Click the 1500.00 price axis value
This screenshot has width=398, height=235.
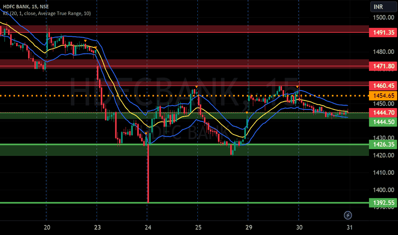(383, 17)
